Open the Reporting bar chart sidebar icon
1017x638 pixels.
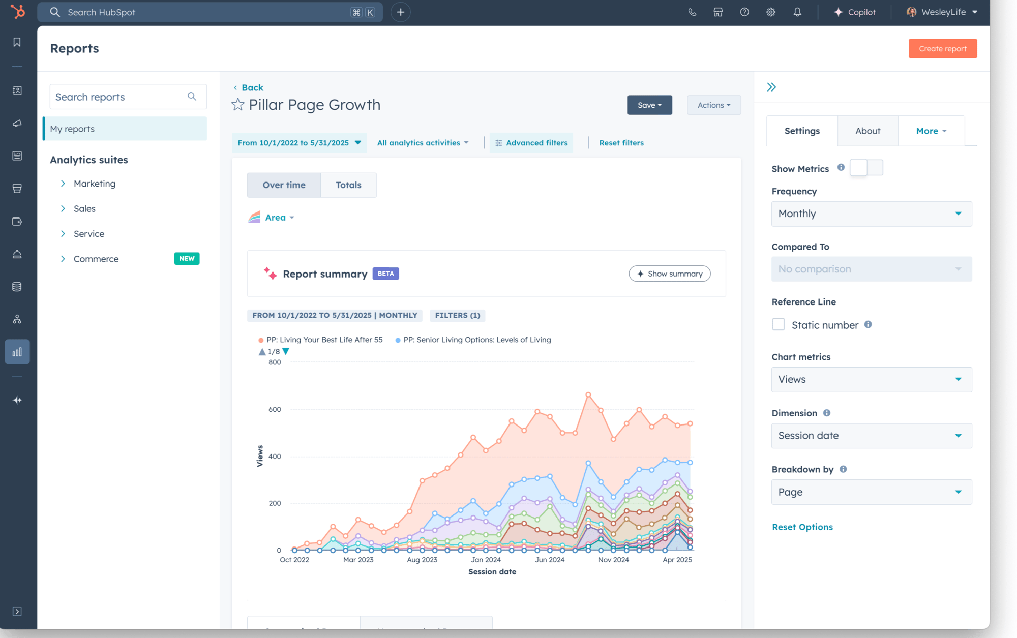[17, 352]
